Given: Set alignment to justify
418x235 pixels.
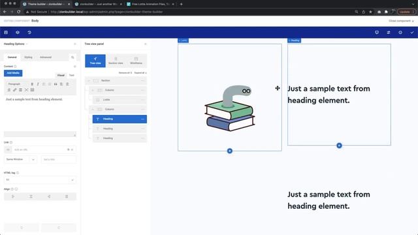Looking at the screenshot, I should click(67, 196).
